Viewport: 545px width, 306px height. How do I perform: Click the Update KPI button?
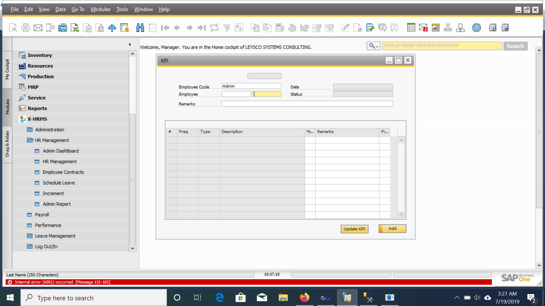tap(354, 229)
